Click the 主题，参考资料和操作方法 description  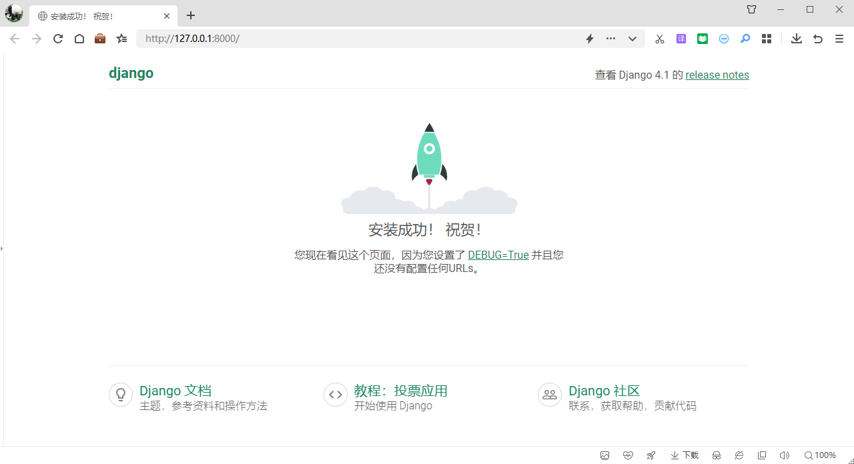(203, 406)
